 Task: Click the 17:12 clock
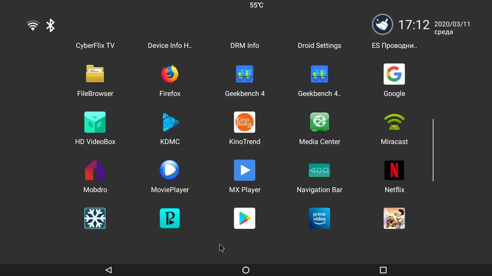tap(413, 25)
